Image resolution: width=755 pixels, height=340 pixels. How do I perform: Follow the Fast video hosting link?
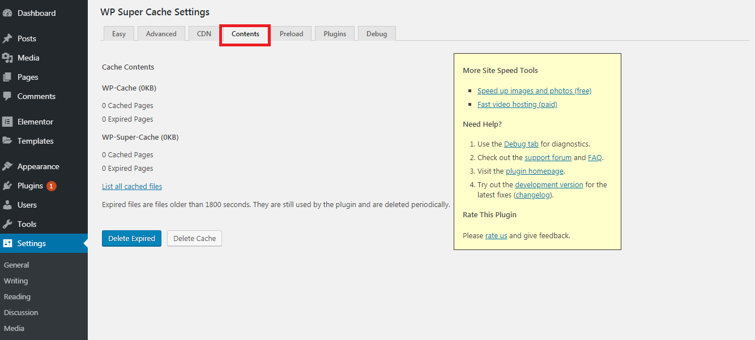pyautogui.click(x=517, y=104)
